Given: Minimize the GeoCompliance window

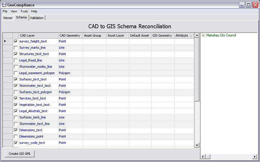Looking at the screenshot, I should point(242,5).
